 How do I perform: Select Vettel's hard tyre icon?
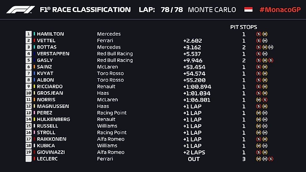click(265, 41)
